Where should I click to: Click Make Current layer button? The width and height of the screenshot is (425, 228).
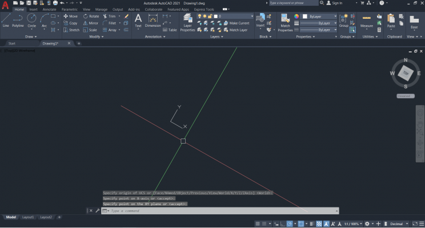coord(239,23)
